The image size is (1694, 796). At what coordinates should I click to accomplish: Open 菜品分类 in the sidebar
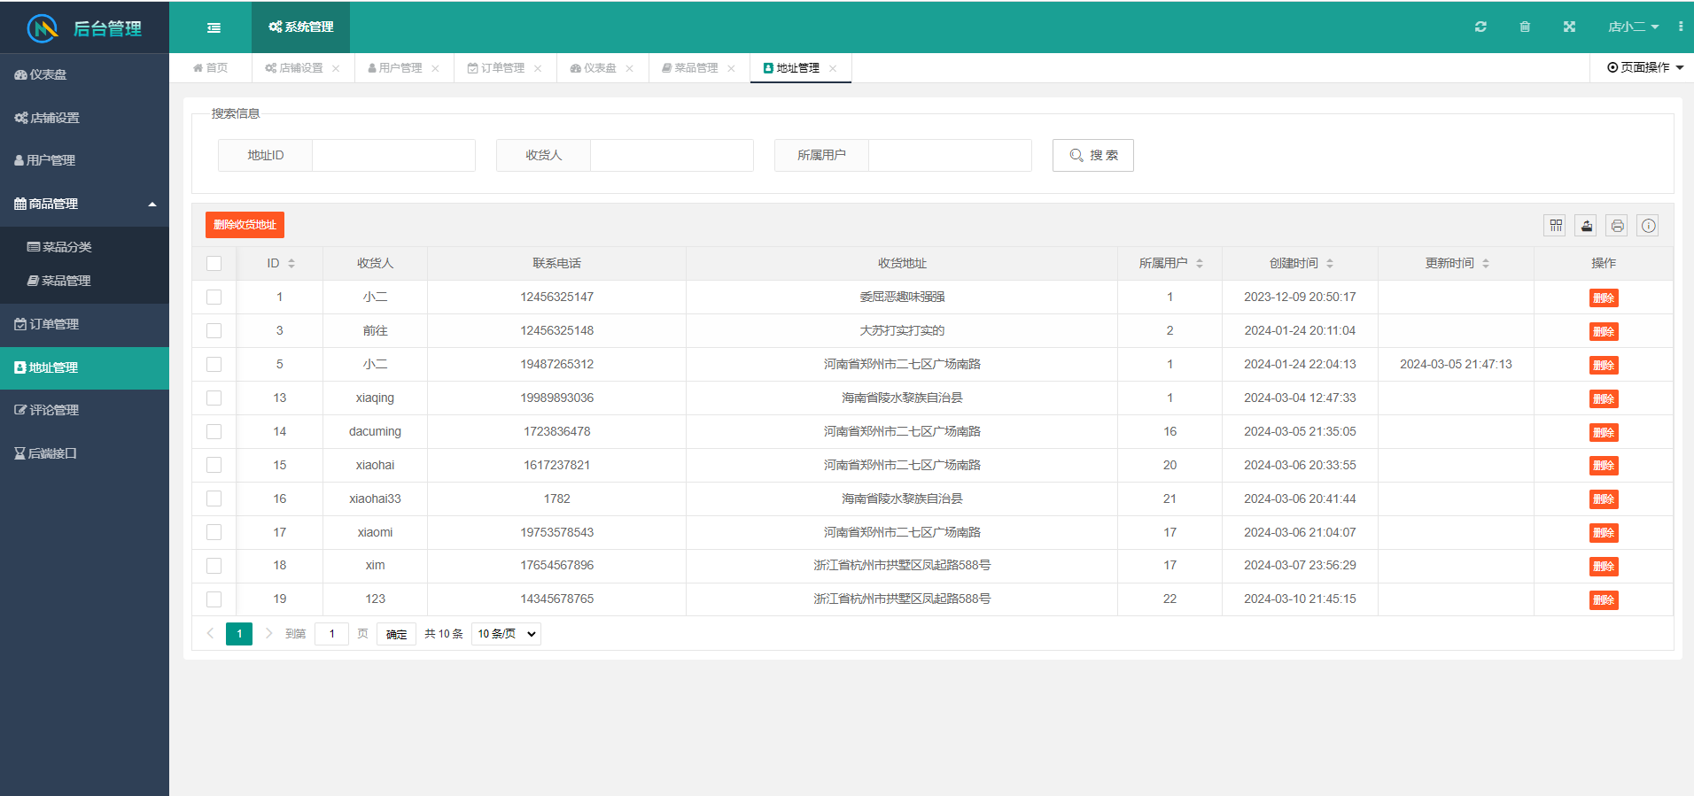point(84,247)
